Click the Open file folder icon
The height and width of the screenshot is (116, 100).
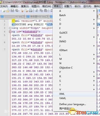pyautogui.click(x=8, y=11)
